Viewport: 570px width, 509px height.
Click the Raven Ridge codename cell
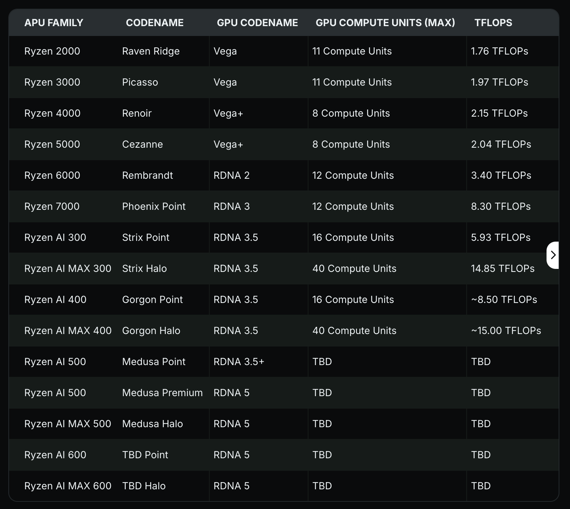[x=151, y=51]
